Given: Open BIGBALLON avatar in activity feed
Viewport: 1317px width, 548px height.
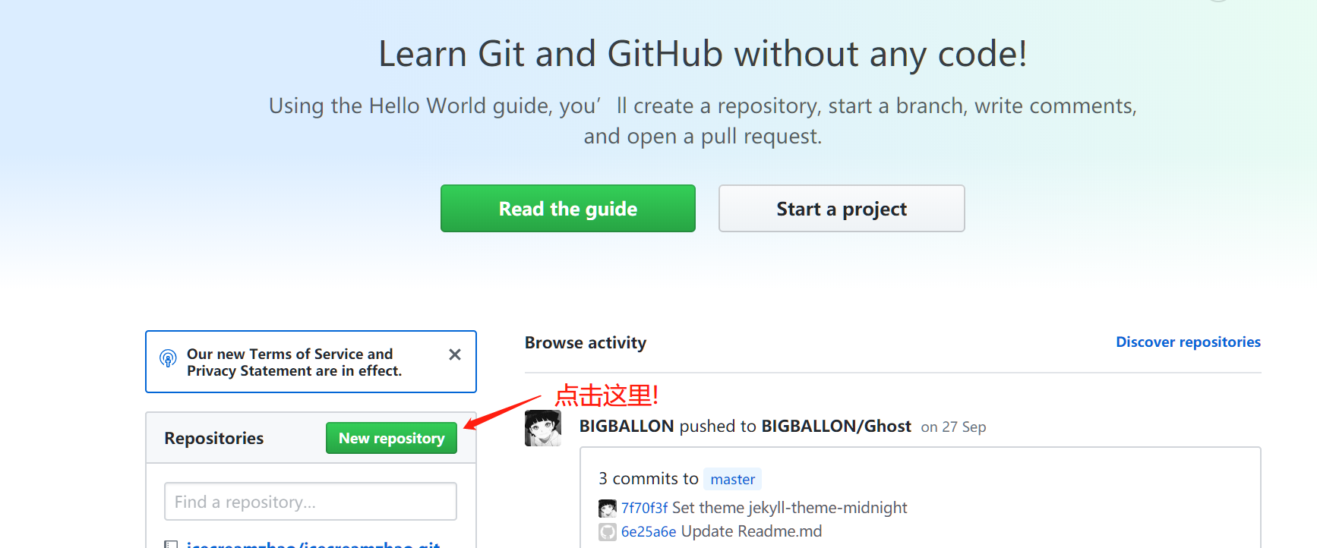Looking at the screenshot, I should click(x=543, y=428).
